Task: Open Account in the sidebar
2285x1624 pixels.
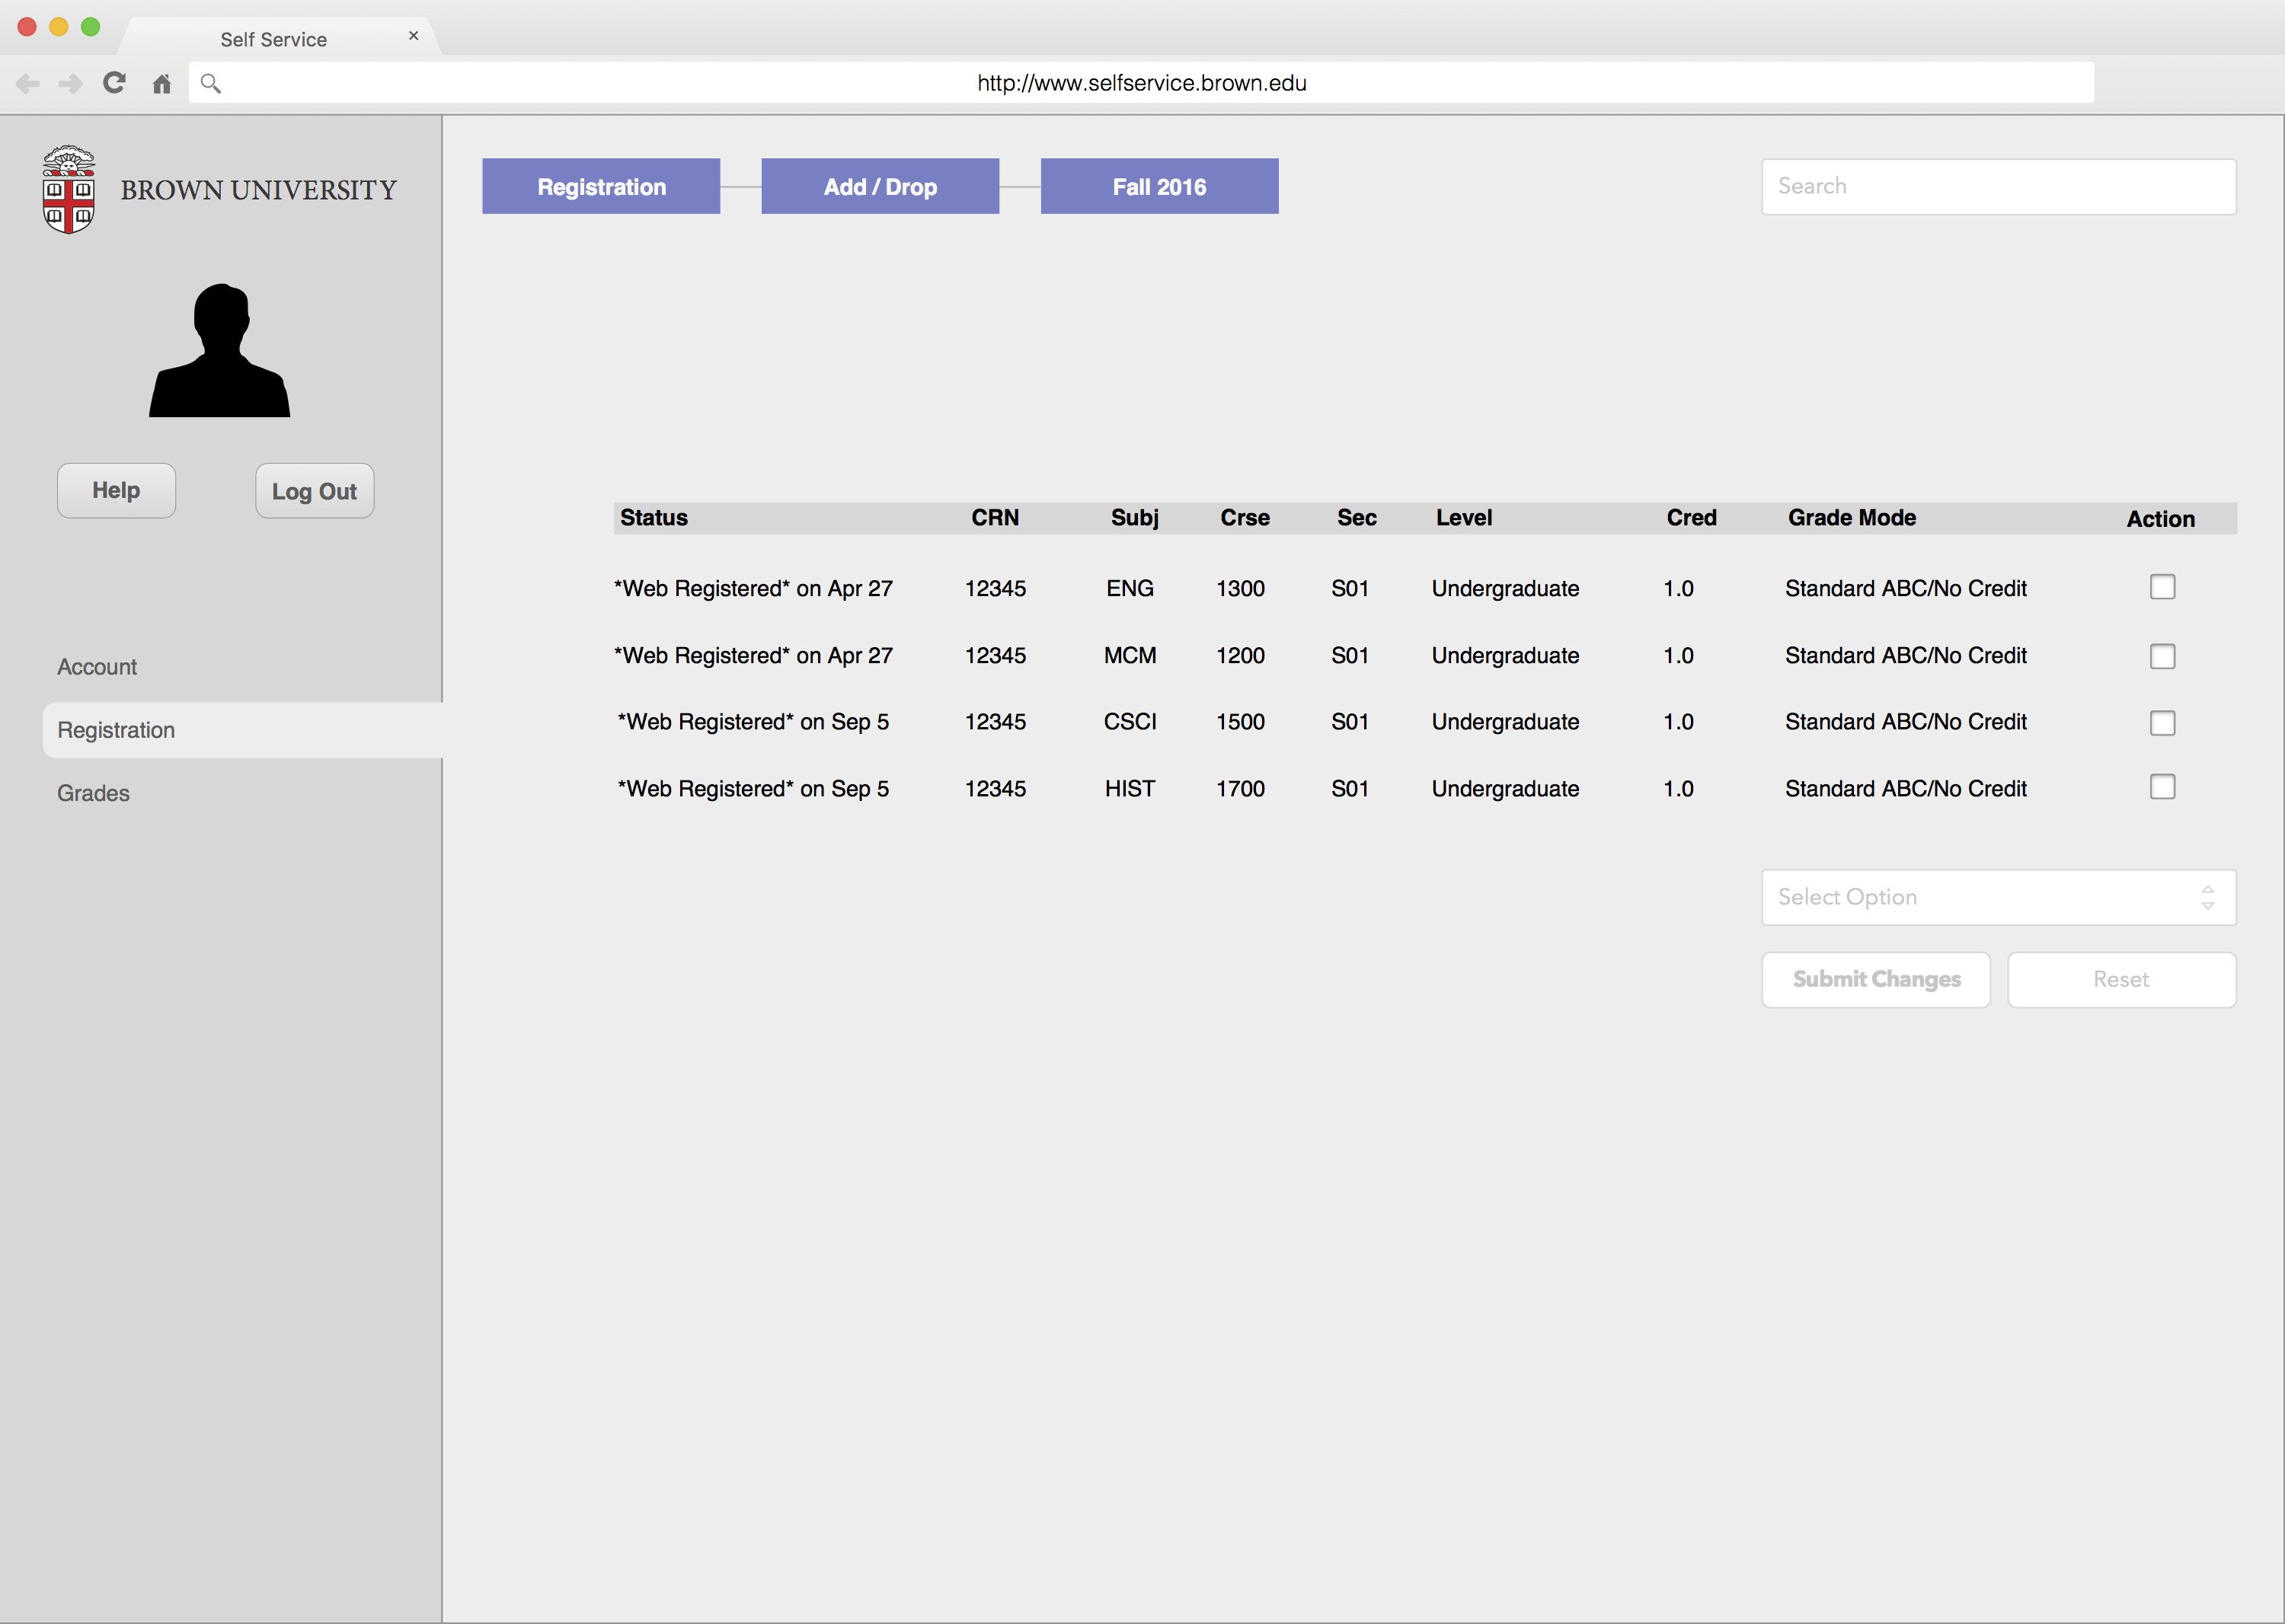Action: click(x=97, y=667)
